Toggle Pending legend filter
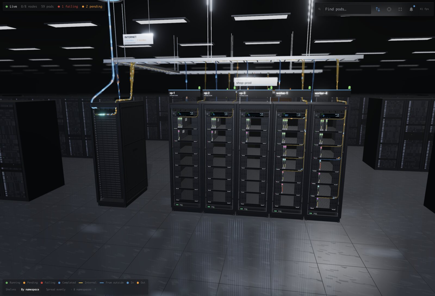Screen dimensions: 435x296 30,283
